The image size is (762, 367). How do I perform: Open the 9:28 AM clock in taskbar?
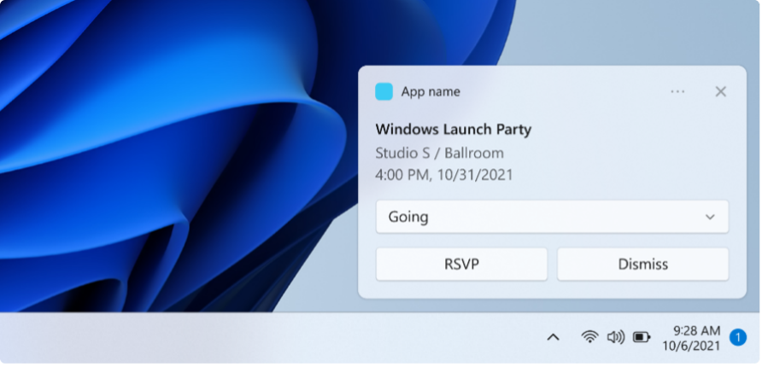pos(696,330)
